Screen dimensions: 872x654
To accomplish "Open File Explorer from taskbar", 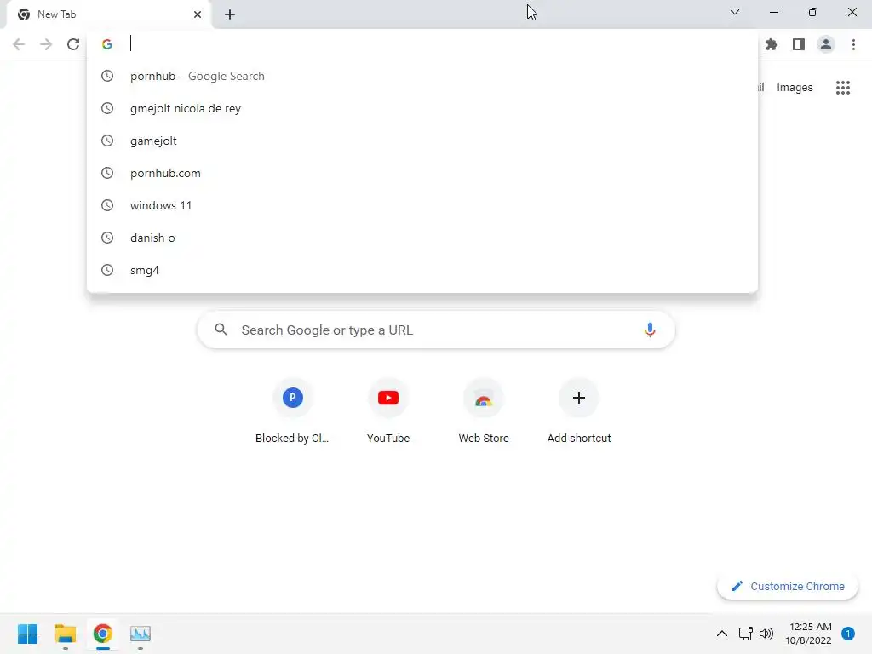I will pyautogui.click(x=66, y=634).
